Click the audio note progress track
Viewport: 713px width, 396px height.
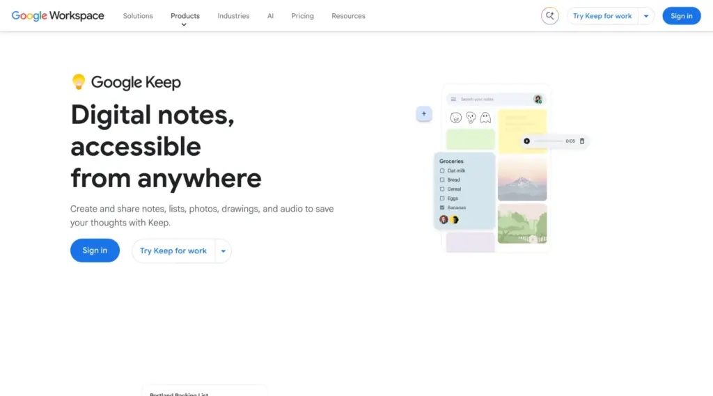coord(548,141)
